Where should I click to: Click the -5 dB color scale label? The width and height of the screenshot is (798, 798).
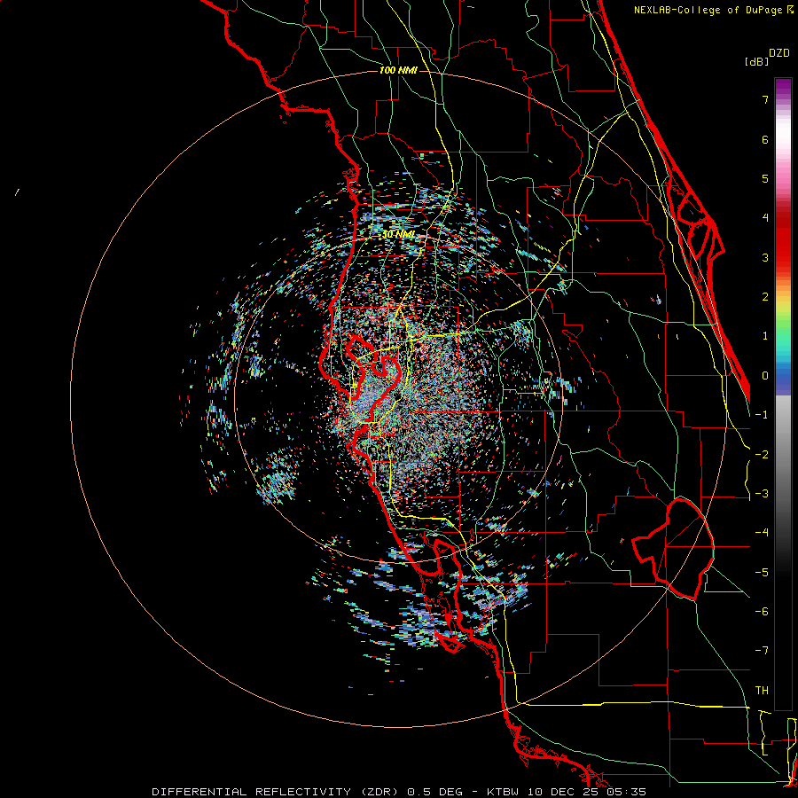762,573
